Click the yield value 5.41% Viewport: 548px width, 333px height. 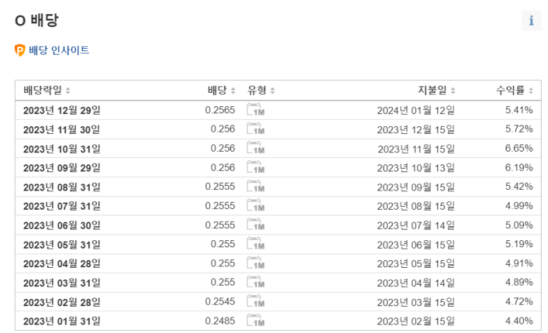(x=519, y=110)
